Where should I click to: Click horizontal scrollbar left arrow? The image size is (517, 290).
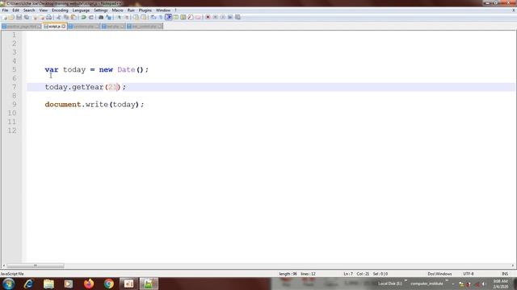(3, 266)
